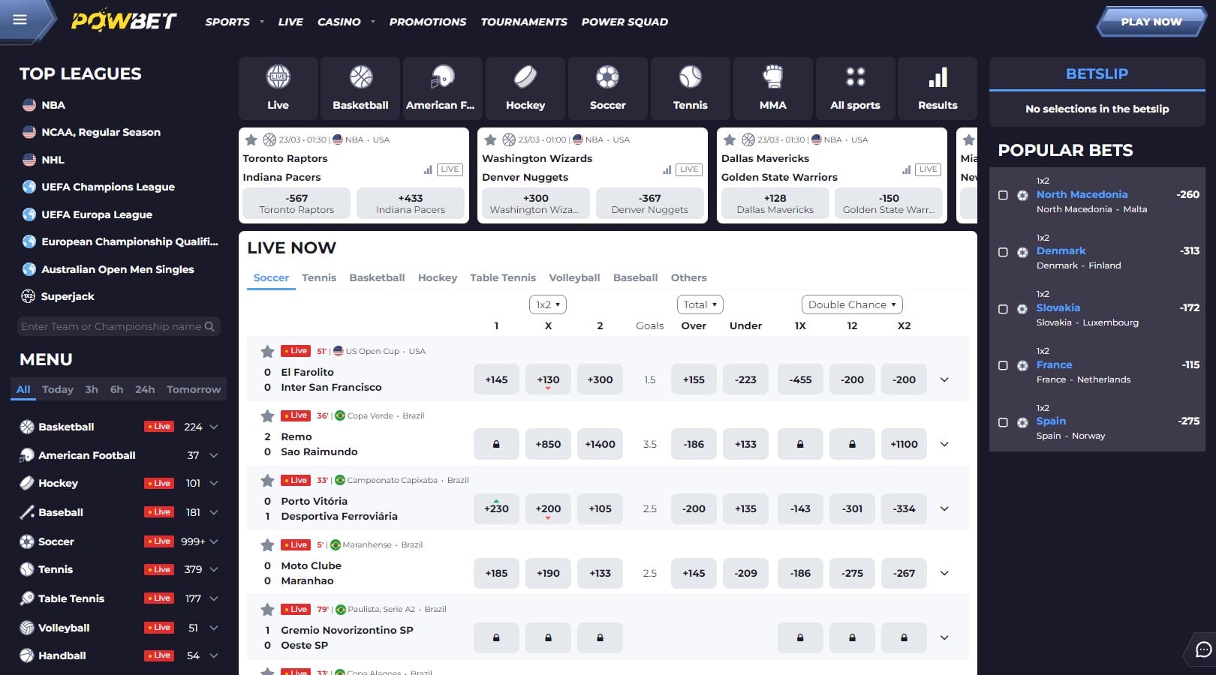1216x675 pixels.
Task: Open the TOURNAMENTS nav item
Action: [524, 22]
